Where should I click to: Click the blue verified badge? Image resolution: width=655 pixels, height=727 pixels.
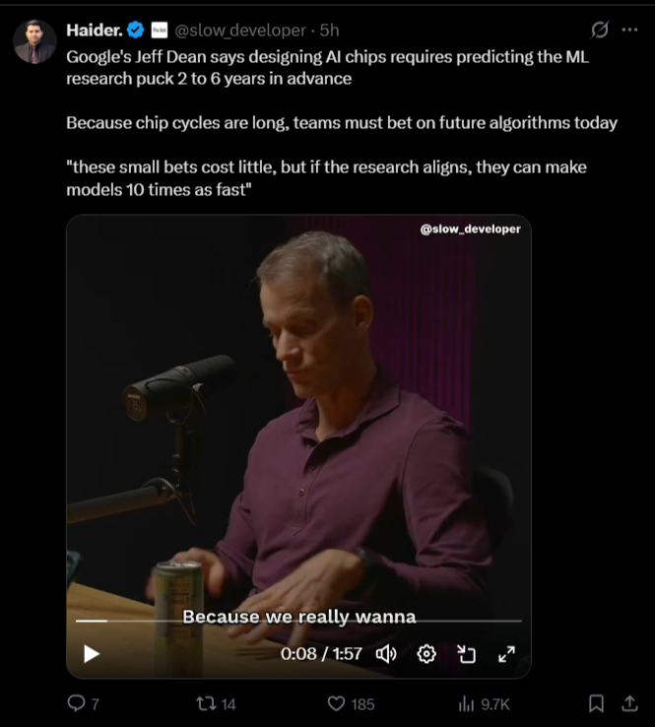click(x=135, y=31)
